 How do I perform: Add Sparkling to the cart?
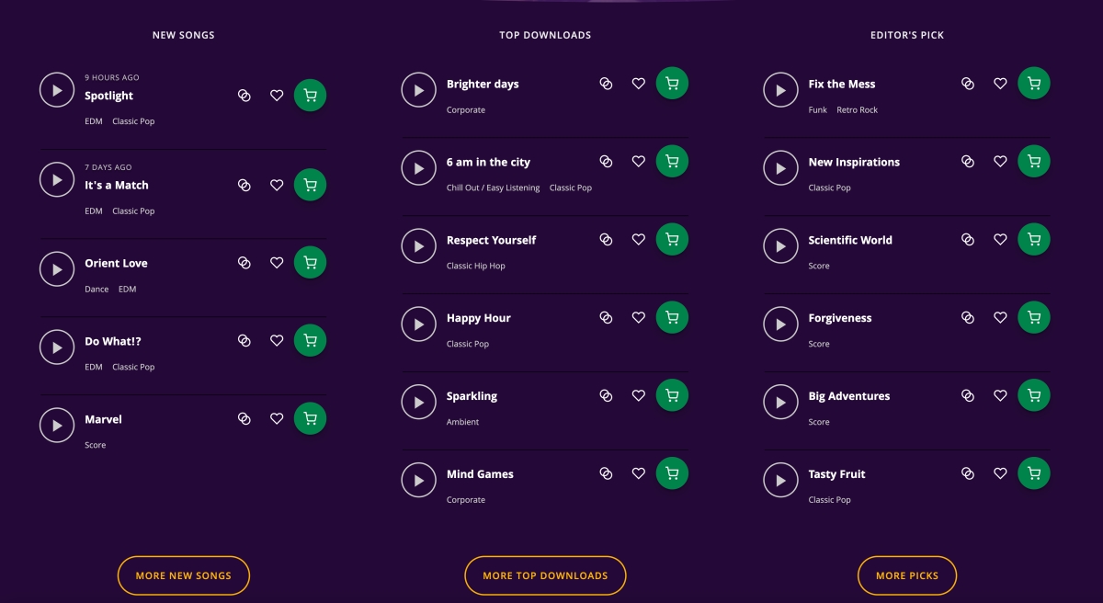pos(672,396)
